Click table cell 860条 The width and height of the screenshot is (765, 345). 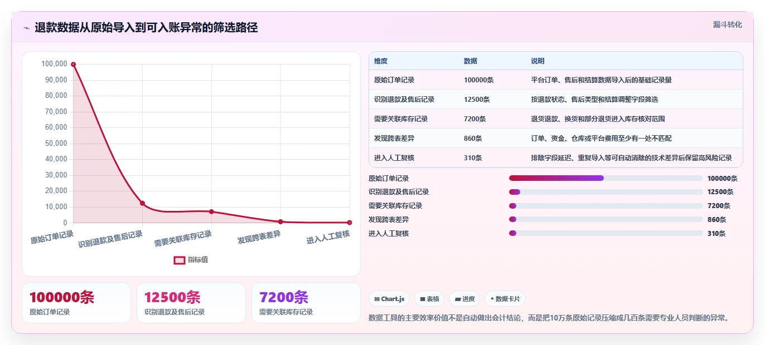[473, 138]
